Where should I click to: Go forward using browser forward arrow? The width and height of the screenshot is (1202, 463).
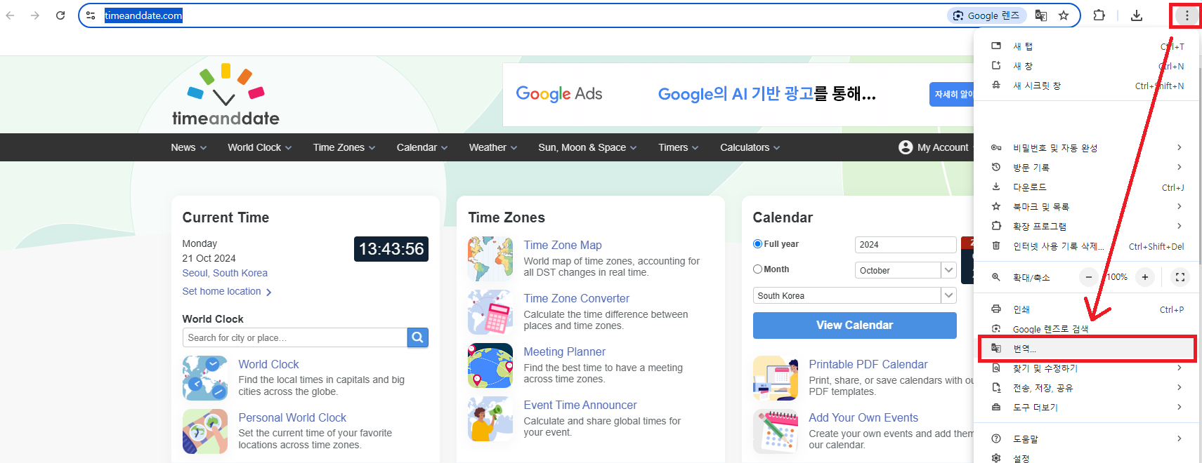point(35,15)
